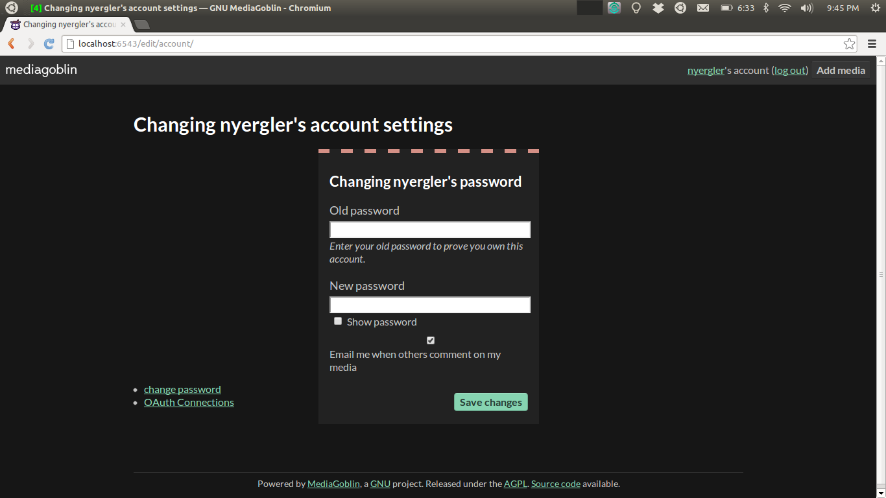Open the Wi-Fi network indicator

pyautogui.click(x=785, y=8)
